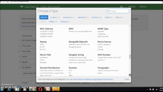Close the Choose a Type dialog
Image resolution: width=163 pixels, height=92 pixels.
(x=127, y=79)
